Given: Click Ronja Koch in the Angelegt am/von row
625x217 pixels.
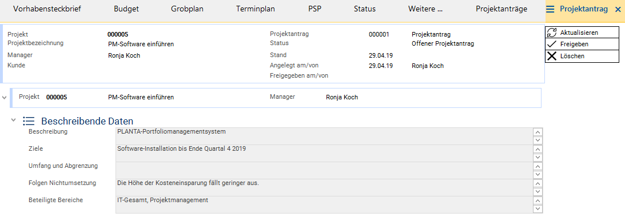Looking at the screenshot, I should coord(428,66).
